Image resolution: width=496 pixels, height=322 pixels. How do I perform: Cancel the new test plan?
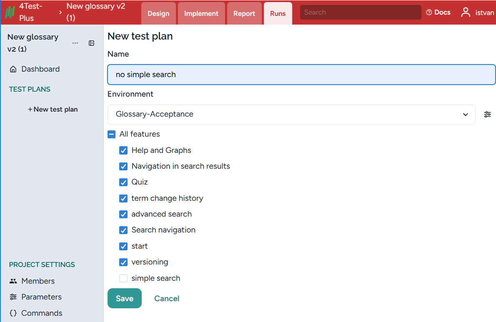(167, 298)
